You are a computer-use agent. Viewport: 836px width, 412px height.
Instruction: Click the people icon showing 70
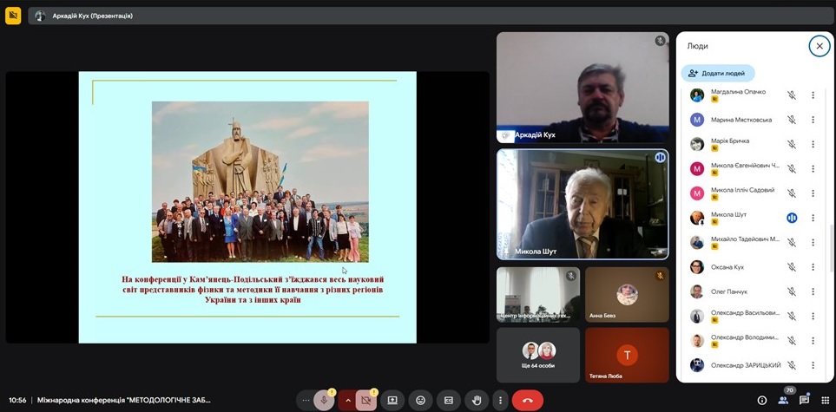click(784, 400)
